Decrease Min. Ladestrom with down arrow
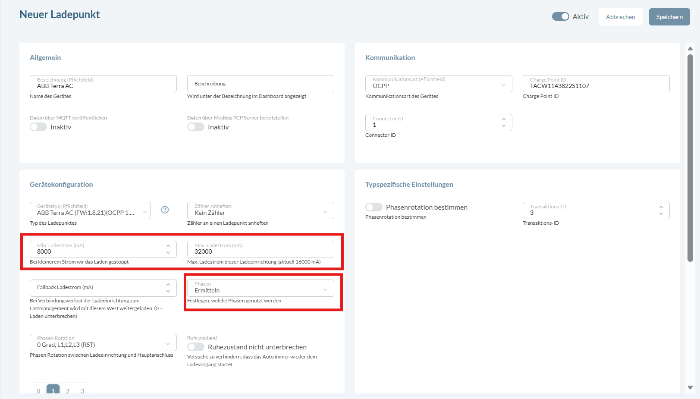The image size is (700, 399). pyautogui.click(x=168, y=253)
